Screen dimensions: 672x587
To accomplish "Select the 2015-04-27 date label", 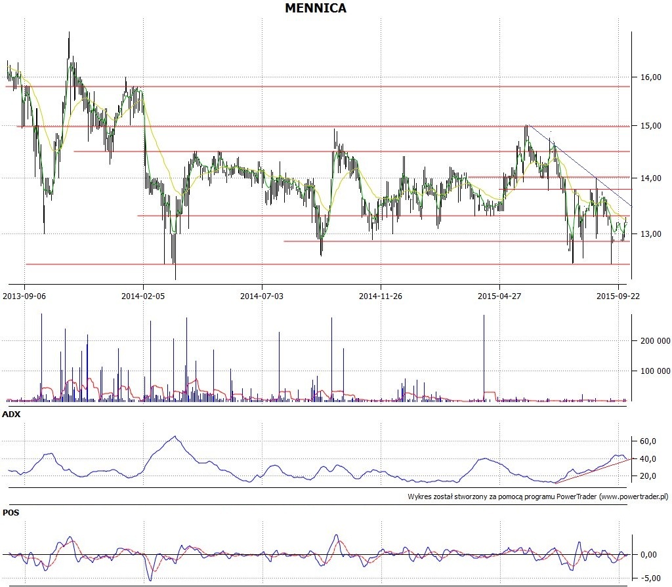I will [x=499, y=296].
